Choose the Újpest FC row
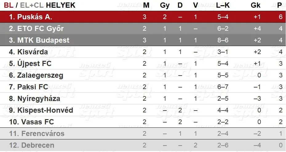The width and height of the screenshot is (286, 152). point(143,64)
